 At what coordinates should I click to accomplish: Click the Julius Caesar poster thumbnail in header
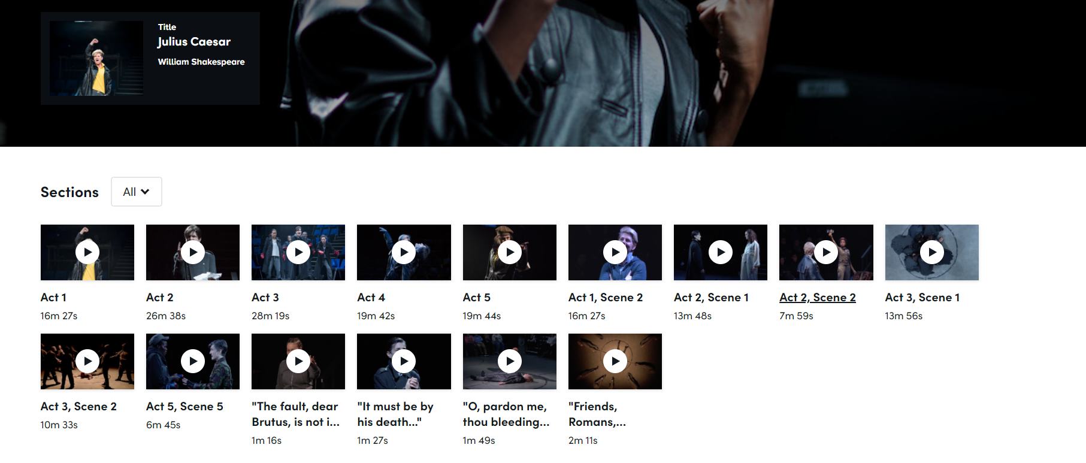(96, 58)
